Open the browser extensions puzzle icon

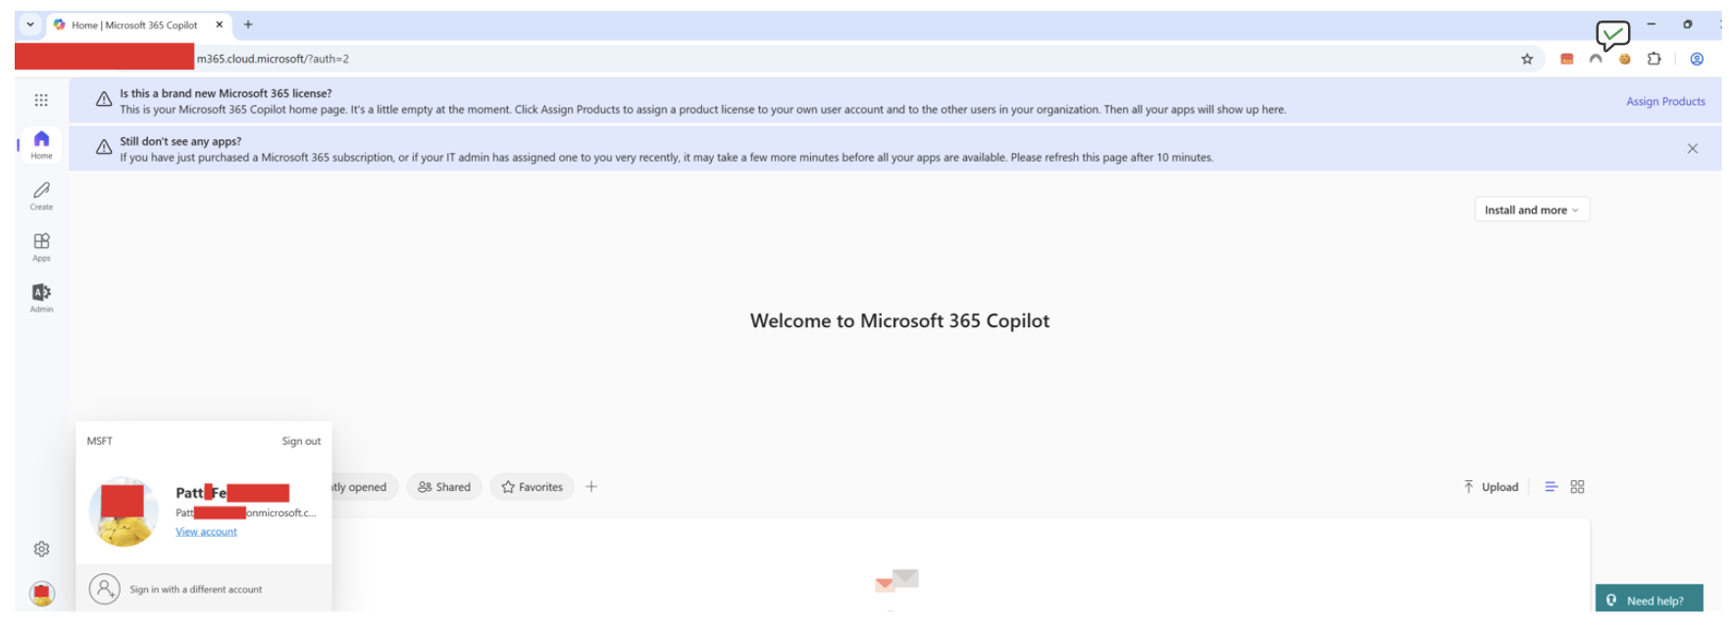click(x=1654, y=59)
